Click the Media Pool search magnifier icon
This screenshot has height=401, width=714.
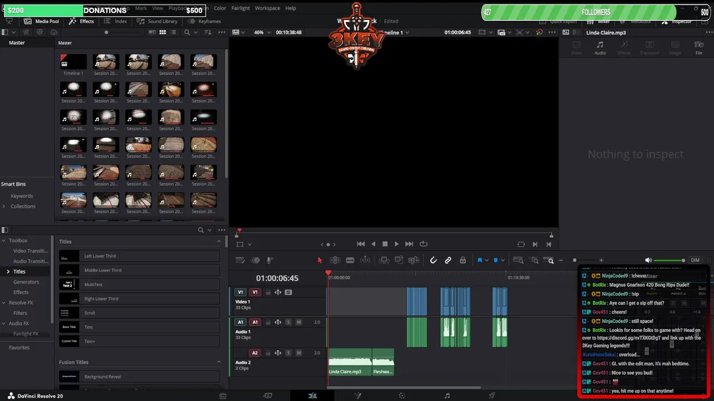pyautogui.click(x=187, y=32)
